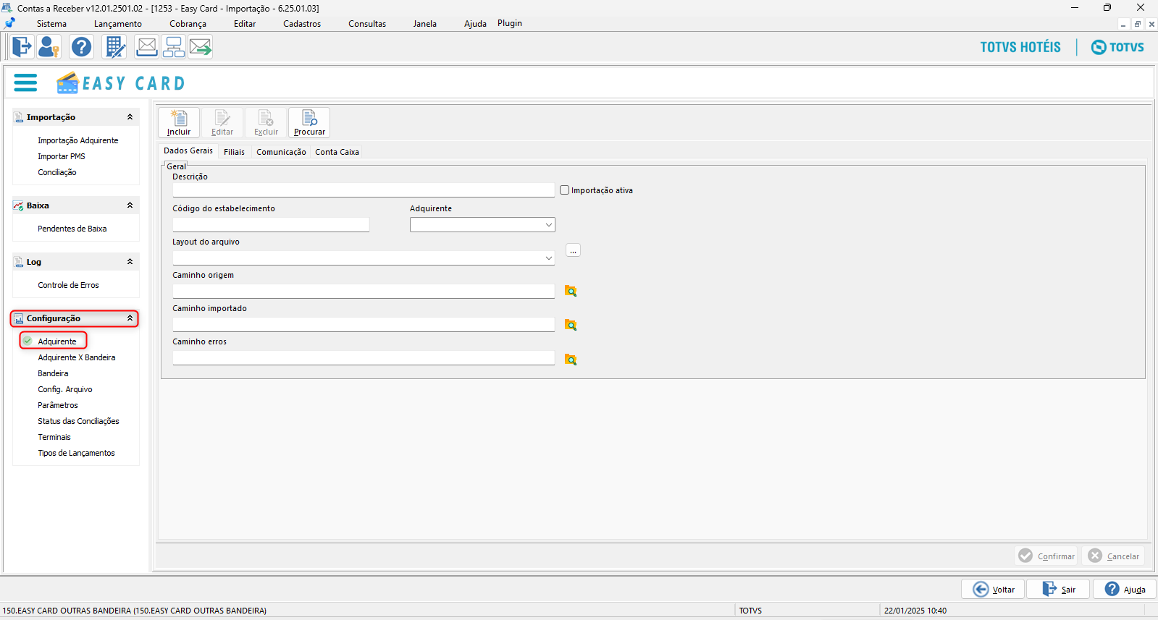Click the Voltar button
The height and width of the screenshot is (620, 1158).
click(993, 589)
